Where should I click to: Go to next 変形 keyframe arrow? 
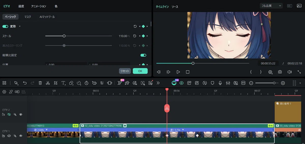tap(147, 26)
